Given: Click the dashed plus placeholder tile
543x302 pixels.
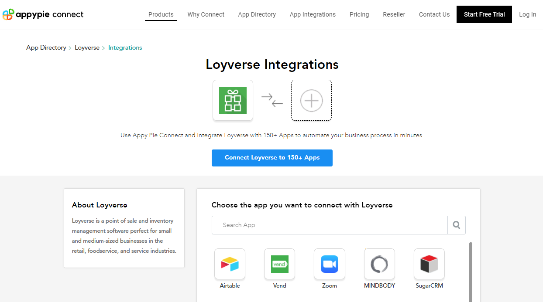Looking at the screenshot, I should 311,100.
